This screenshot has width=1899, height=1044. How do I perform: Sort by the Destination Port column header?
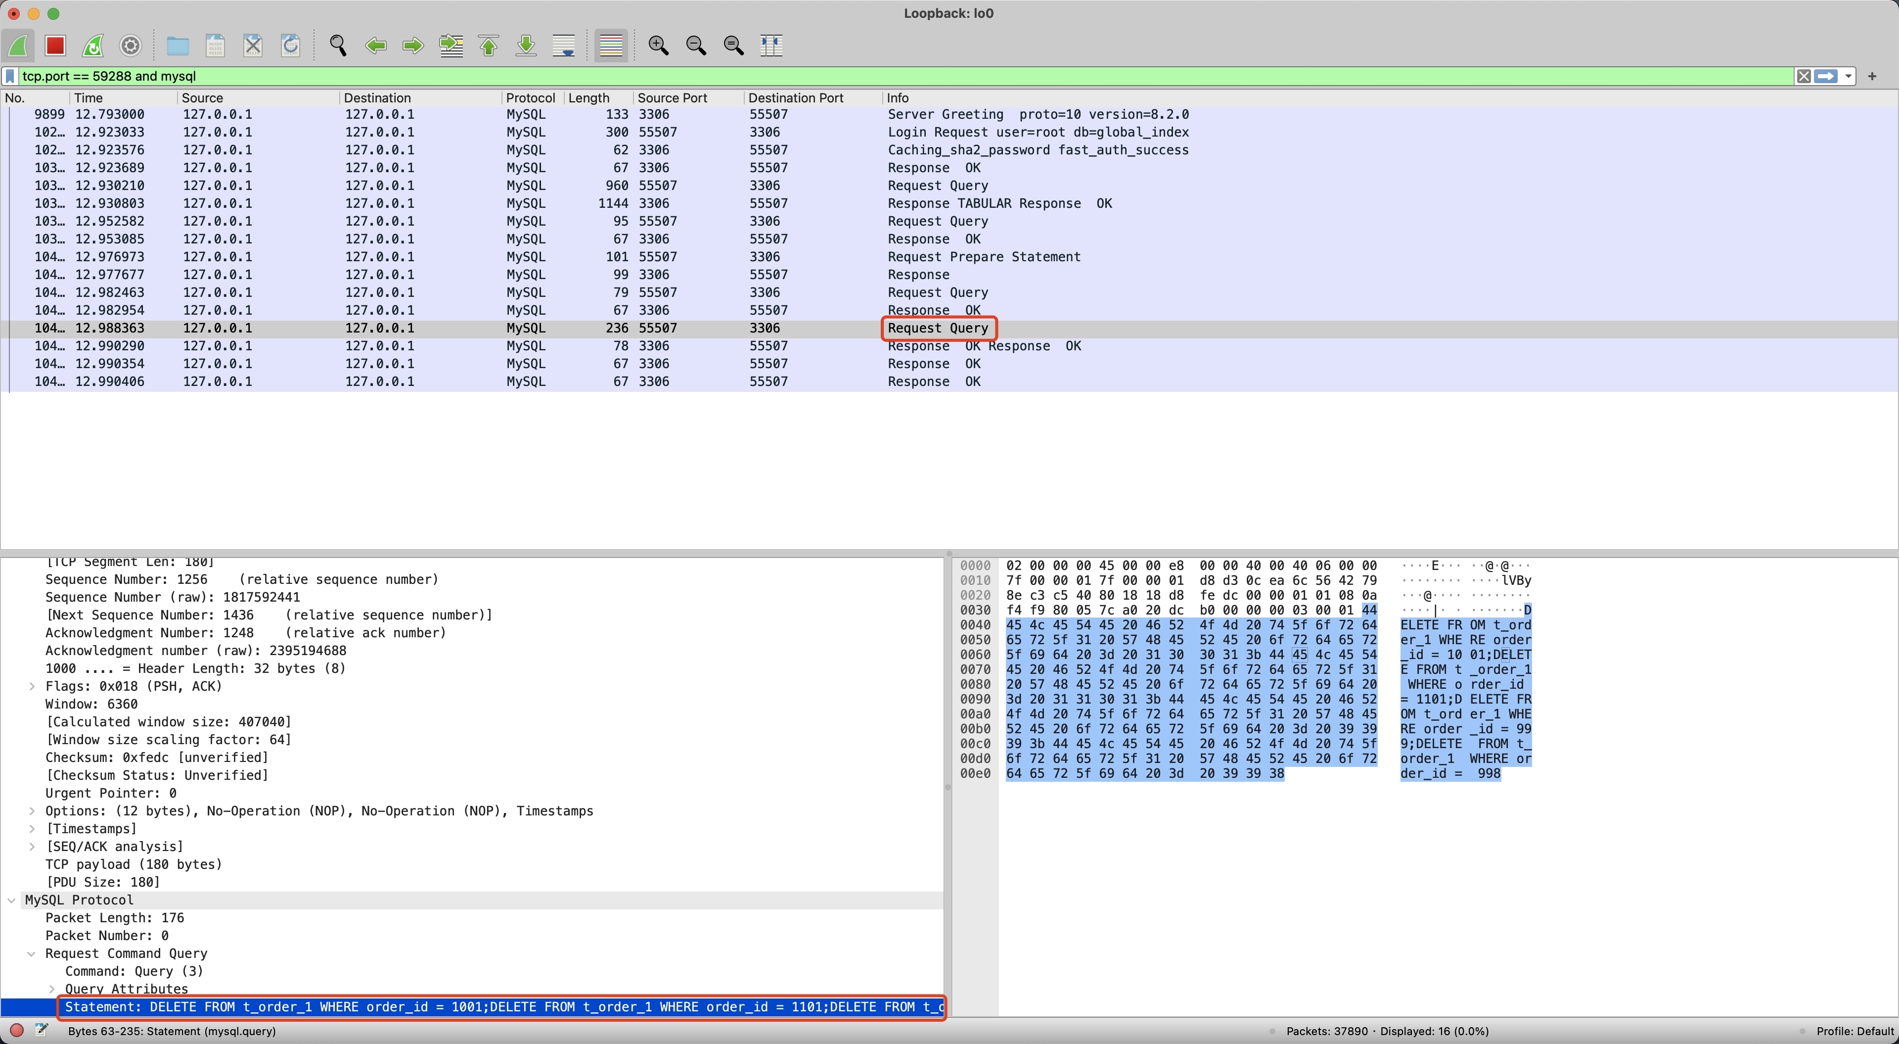pyautogui.click(x=795, y=98)
